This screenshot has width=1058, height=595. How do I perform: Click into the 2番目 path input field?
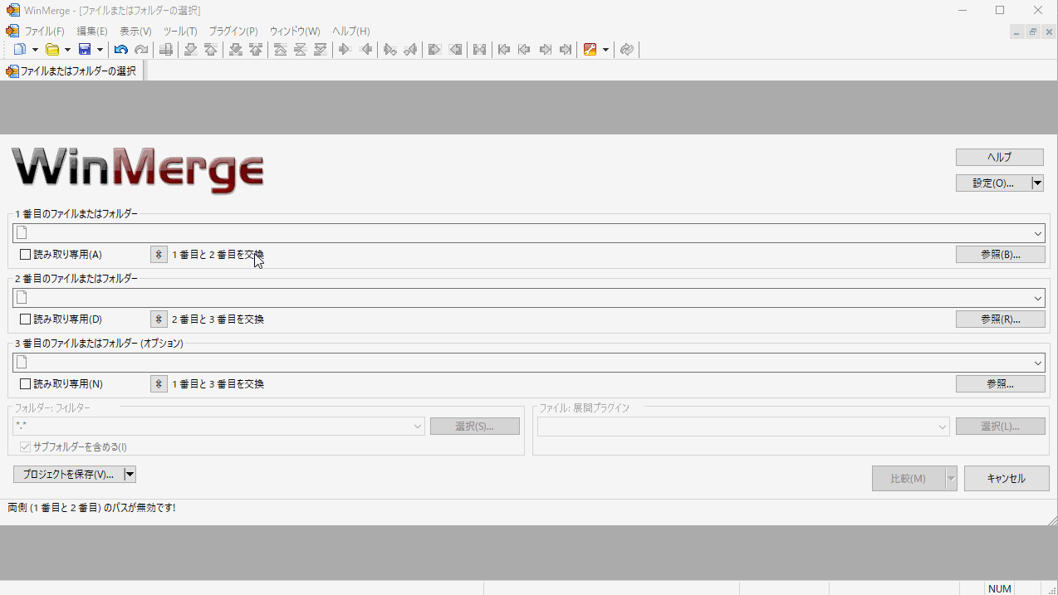pos(528,298)
